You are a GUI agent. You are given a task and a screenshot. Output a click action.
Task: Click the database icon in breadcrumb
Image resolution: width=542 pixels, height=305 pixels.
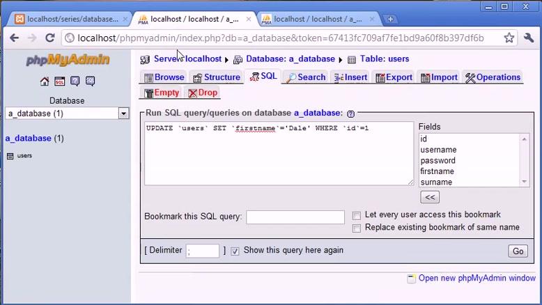238,60
